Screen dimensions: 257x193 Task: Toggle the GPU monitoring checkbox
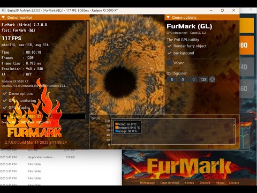coord(5,100)
